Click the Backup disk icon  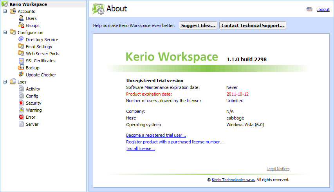coord(21,67)
